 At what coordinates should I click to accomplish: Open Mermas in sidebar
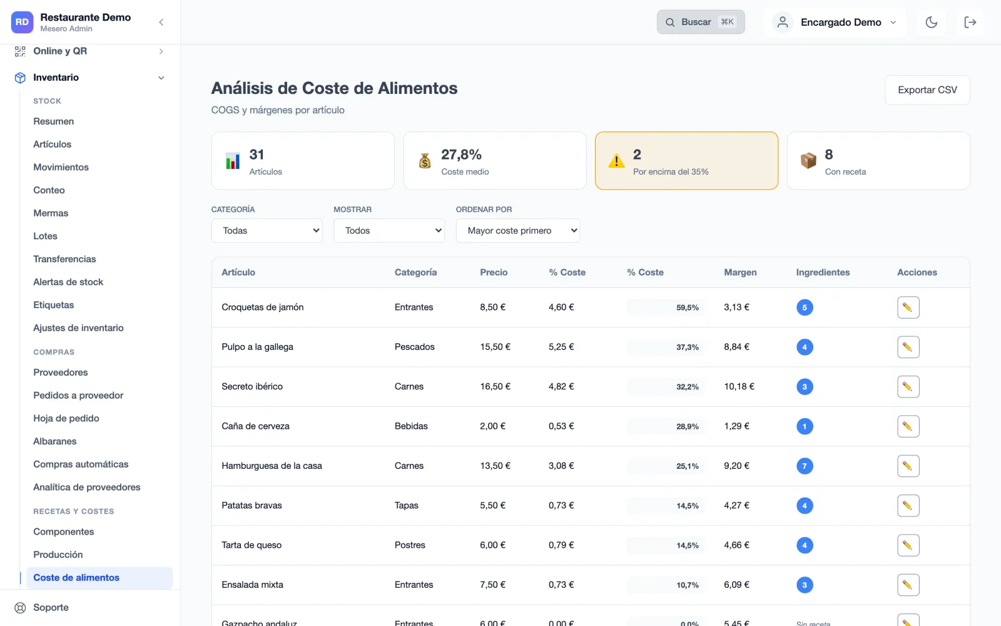pos(51,213)
